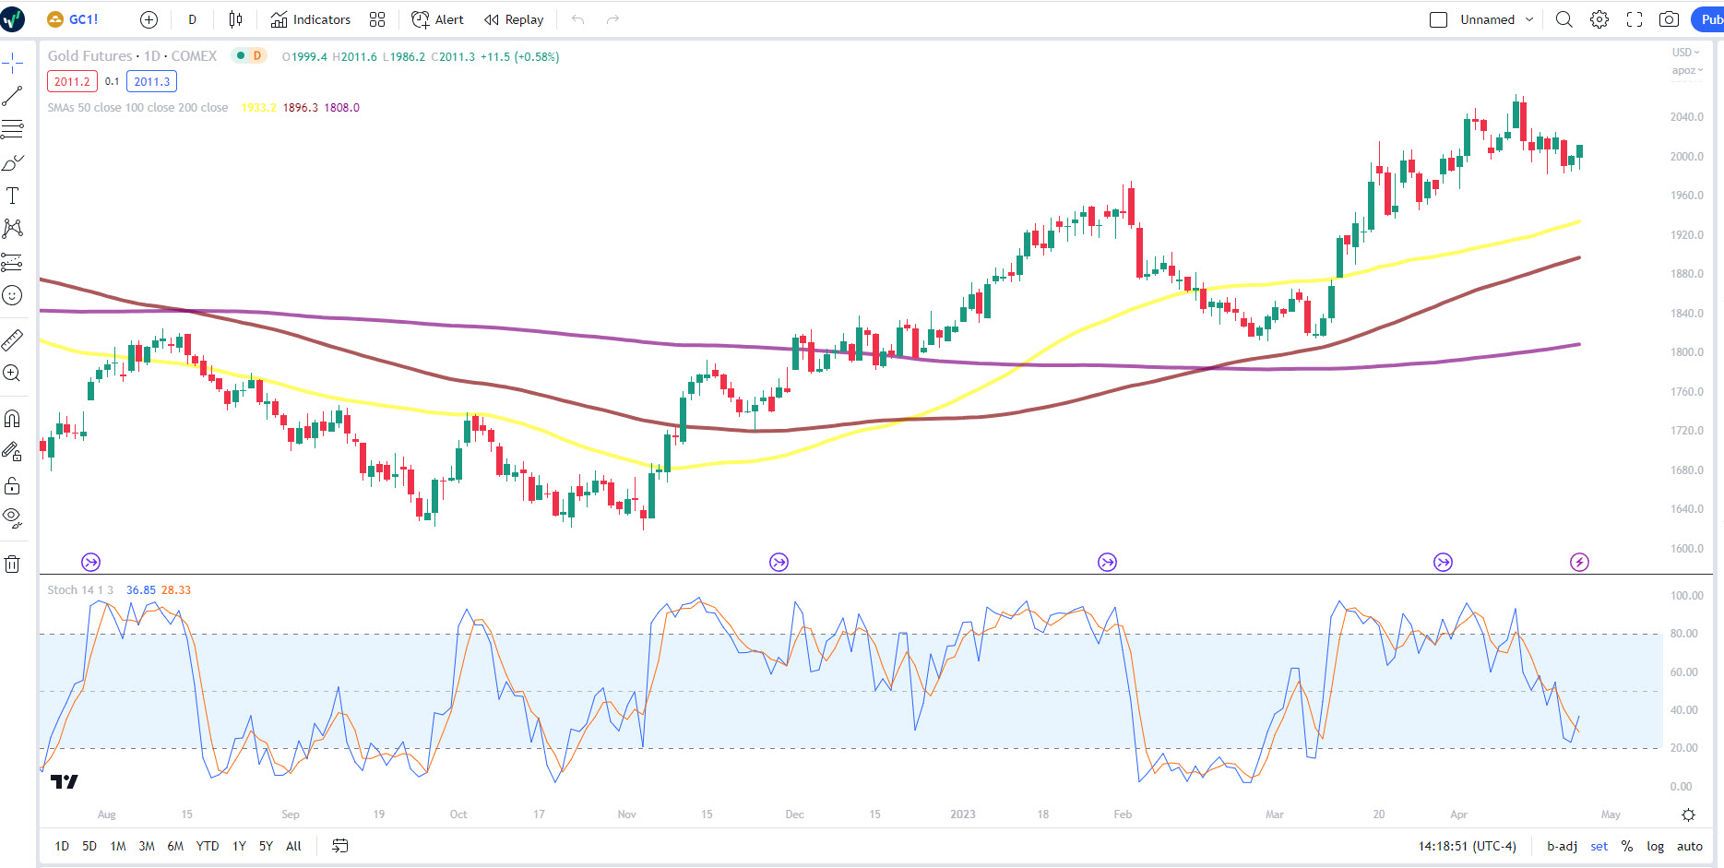Switch to 6M time range
This screenshot has width=1724, height=868.
(x=175, y=846)
